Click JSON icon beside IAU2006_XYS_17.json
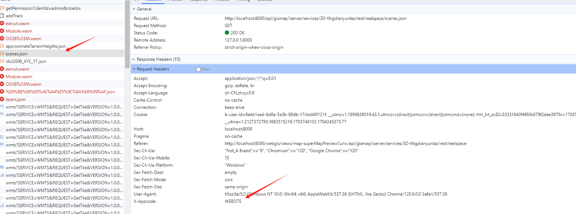This screenshot has height=214, width=576. tap(2, 61)
